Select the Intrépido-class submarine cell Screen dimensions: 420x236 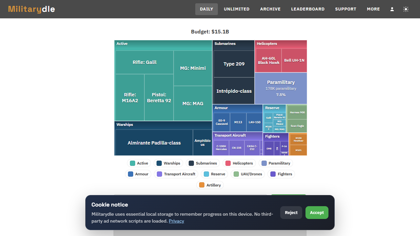pyautogui.click(x=234, y=91)
